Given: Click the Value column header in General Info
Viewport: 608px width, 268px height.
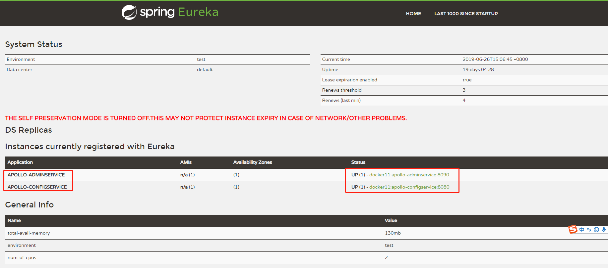Looking at the screenshot, I should coord(391,220).
